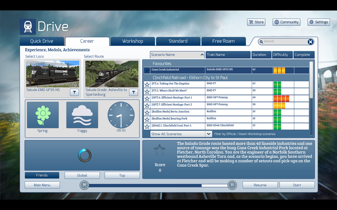Switch to the Quick Drive tab
The image size is (337, 210).
pos(42,41)
